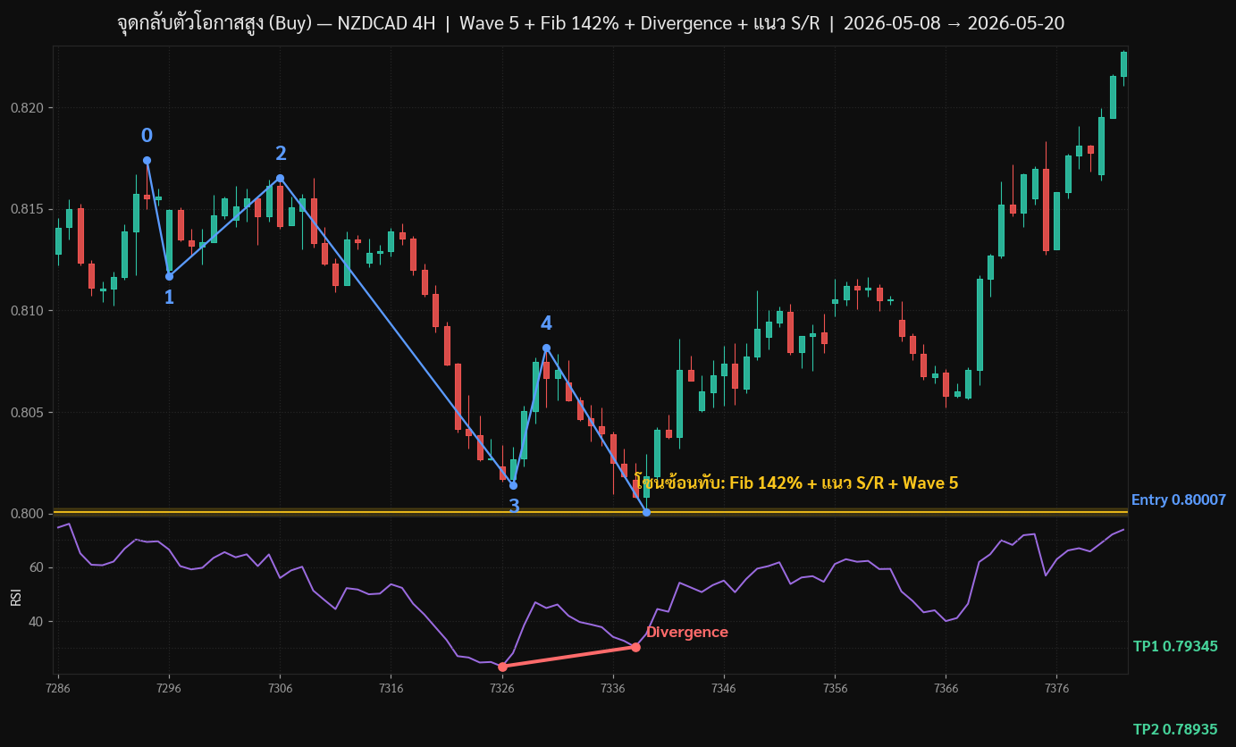Click the x-axis tick 7306
1236x747 pixels.
pyautogui.click(x=280, y=689)
